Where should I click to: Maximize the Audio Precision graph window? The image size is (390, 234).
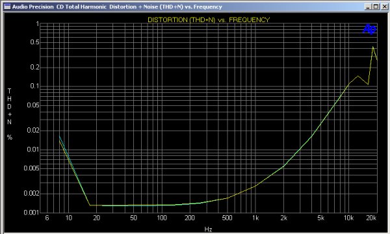[376, 6]
